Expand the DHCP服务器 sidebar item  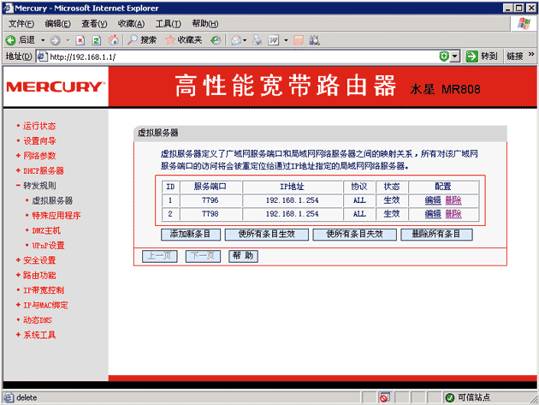[x=43, y=170]
